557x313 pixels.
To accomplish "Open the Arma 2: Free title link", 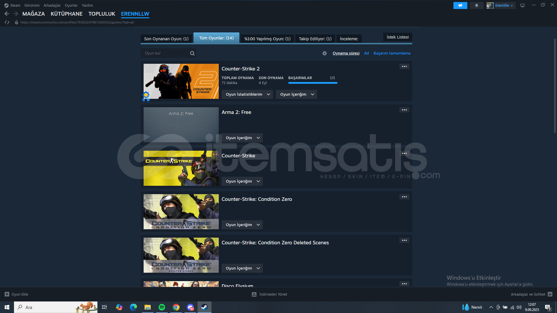I will 236,112.
